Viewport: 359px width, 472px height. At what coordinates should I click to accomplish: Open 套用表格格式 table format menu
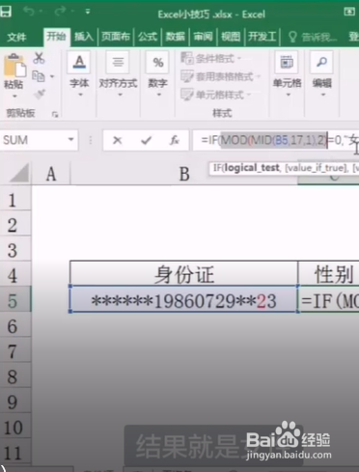pos(221,76)
